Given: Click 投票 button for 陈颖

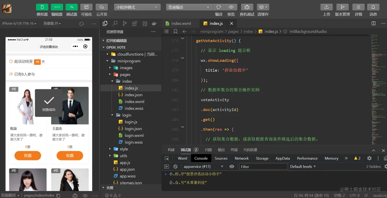Looking at the screenshot, I should pos(28,155).
